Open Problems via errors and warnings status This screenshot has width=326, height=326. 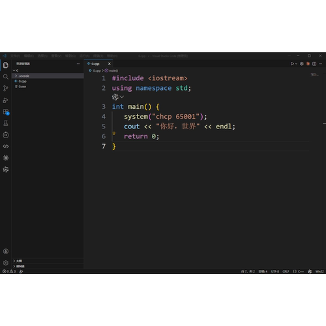[9, 271]
